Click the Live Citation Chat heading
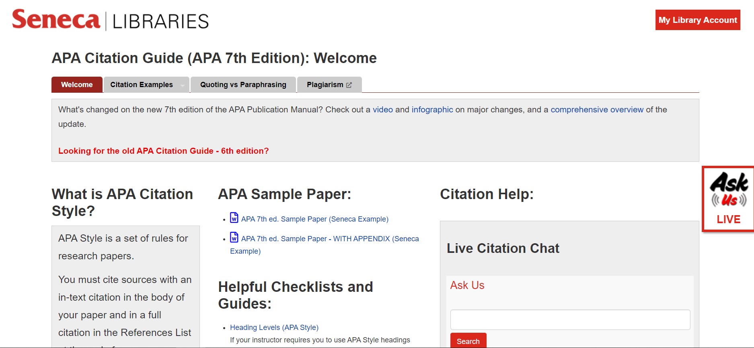The width and height of the screenshot is (754, 348). (503, 248)
